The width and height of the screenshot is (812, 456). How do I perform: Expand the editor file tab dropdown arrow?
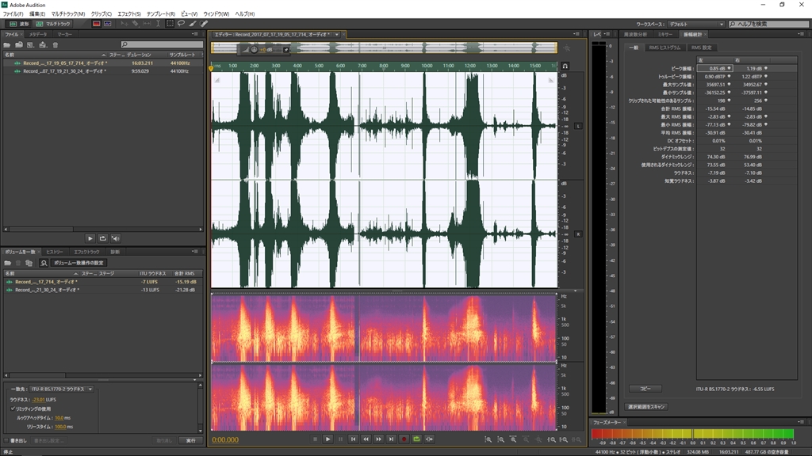[336, 35]
